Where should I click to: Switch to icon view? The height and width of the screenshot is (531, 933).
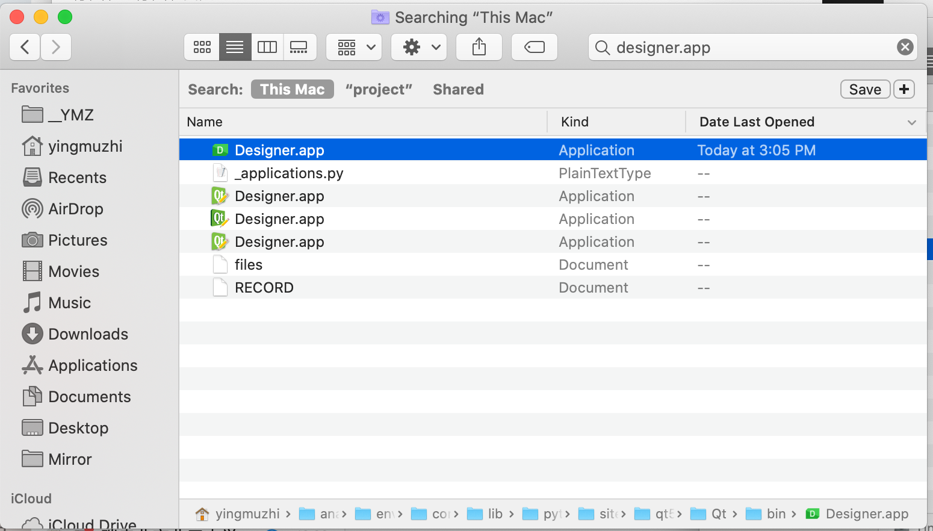tap(202, 47)
